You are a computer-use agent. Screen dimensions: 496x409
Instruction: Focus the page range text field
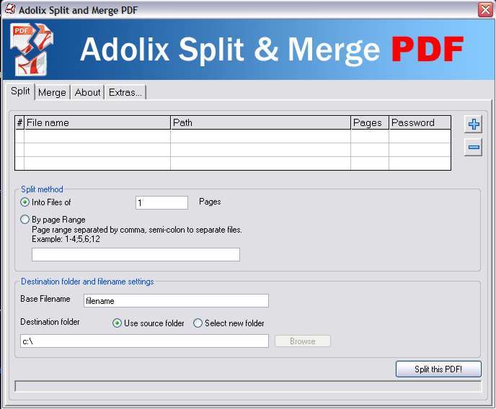[136, 255]
